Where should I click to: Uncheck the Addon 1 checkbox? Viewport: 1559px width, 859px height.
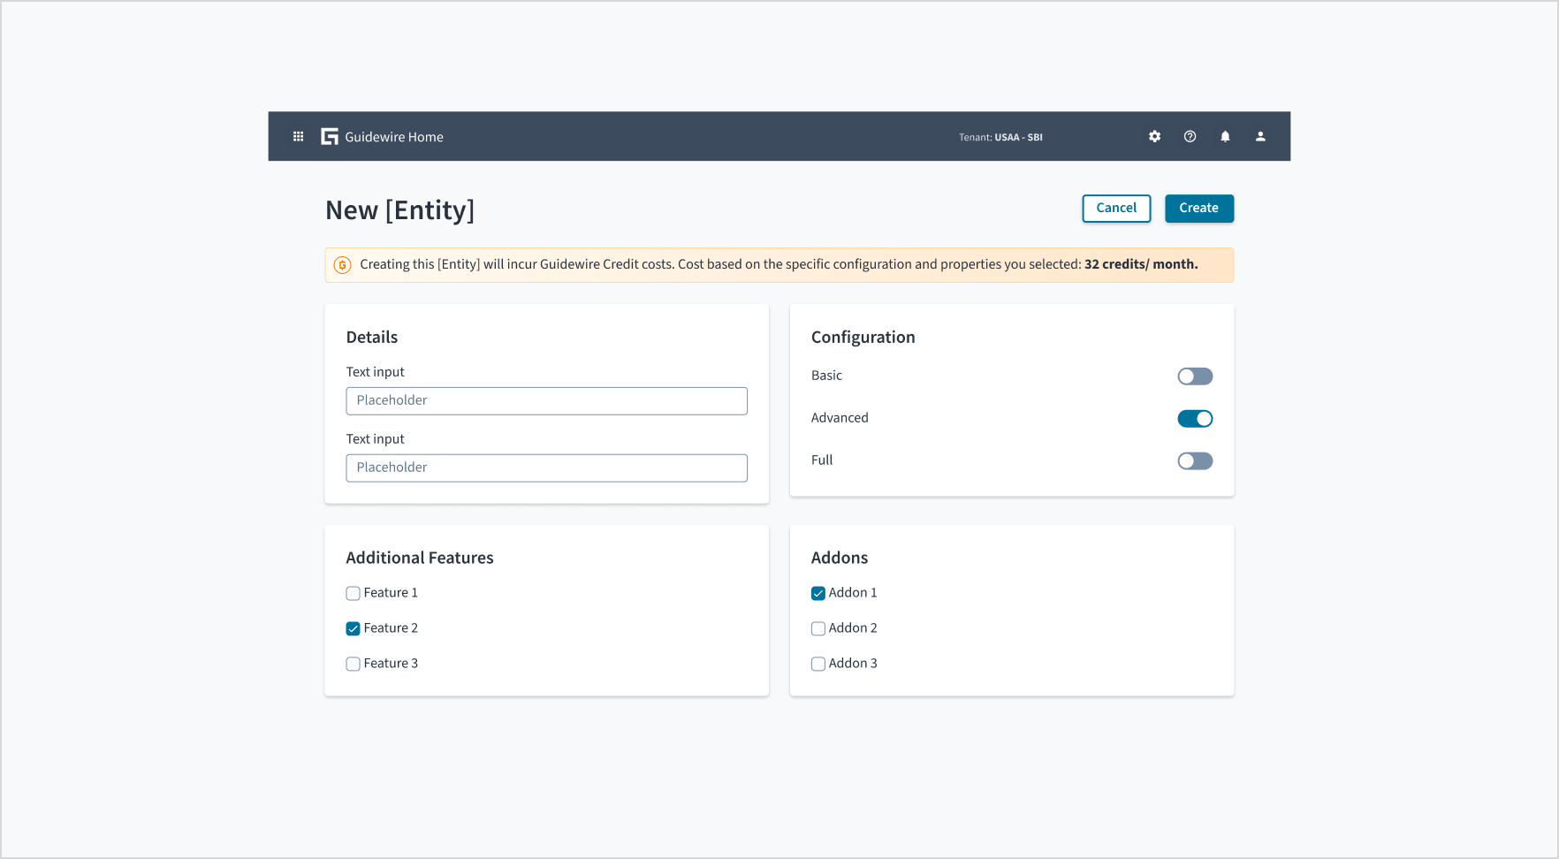pyautogui.click(x=818, y=593)
